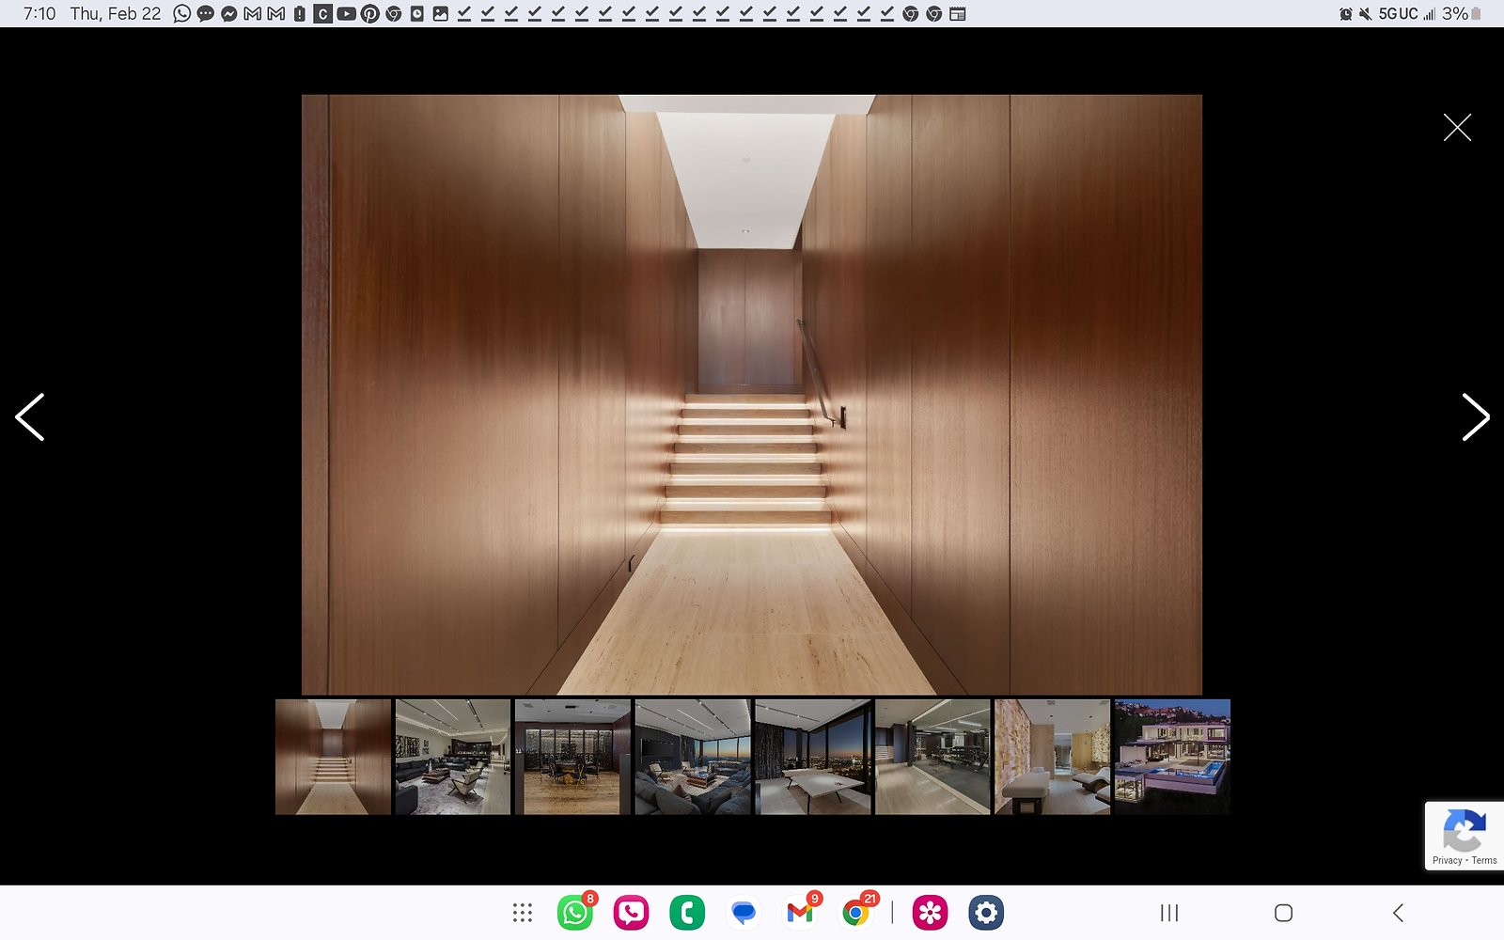Tap the 7:10 clock in status bar
Image resolution: width=1504 pixels, height=940 pixels.
click(39, 14)
